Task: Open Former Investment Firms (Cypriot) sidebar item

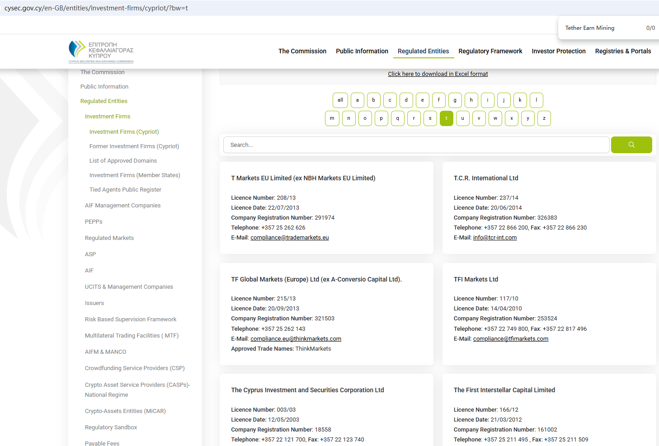Action: [134, 146]
